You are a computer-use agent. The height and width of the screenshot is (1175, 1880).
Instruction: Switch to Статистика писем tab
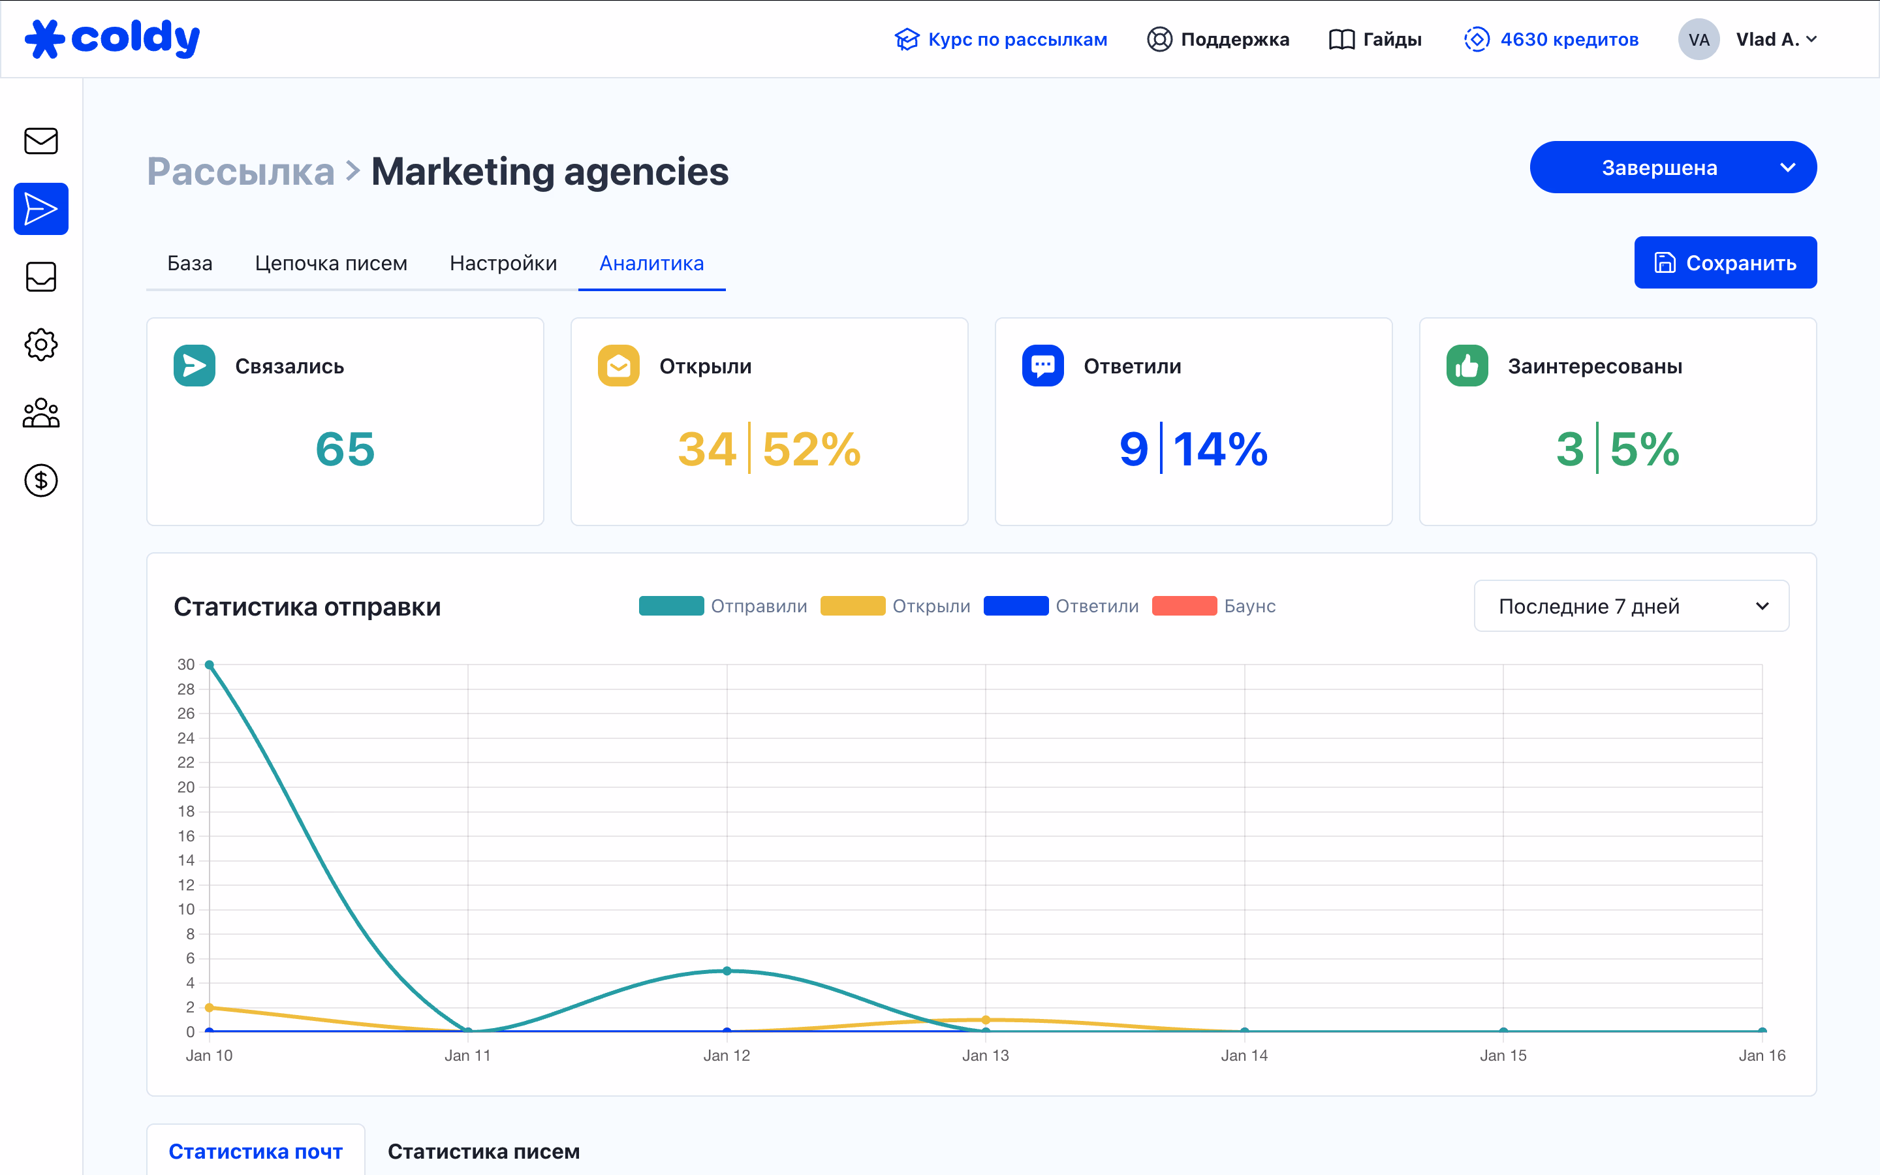483,1151
